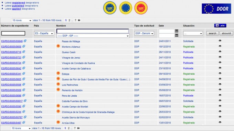Click the PDO logo beside Arzúa-Ulloa
234x131 pixels.
coord(58,122)
